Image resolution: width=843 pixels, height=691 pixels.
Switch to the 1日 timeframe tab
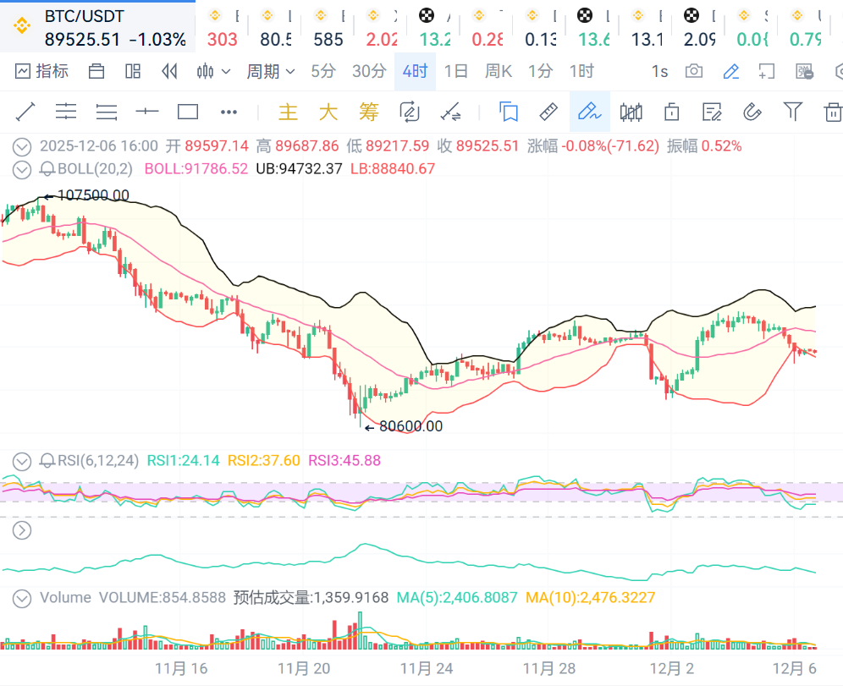(455, 71)
